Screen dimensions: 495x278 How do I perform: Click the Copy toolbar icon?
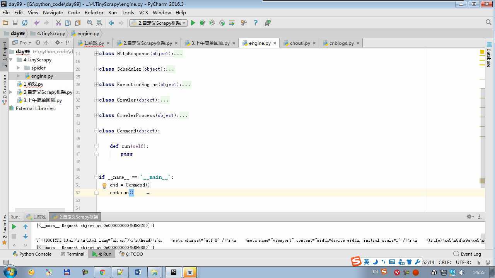coord(68,23)
